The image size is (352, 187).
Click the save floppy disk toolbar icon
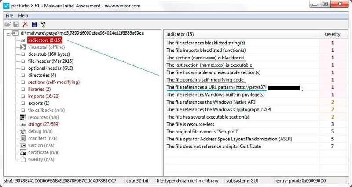[16, 24]
